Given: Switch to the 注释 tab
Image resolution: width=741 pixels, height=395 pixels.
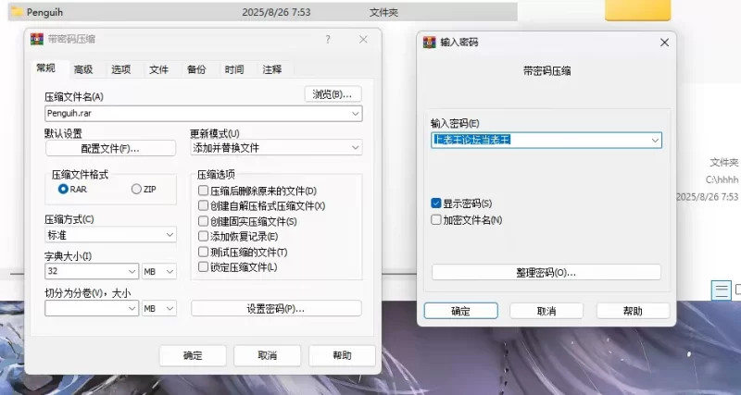Looking at the screenshot, I should [272, 70].
